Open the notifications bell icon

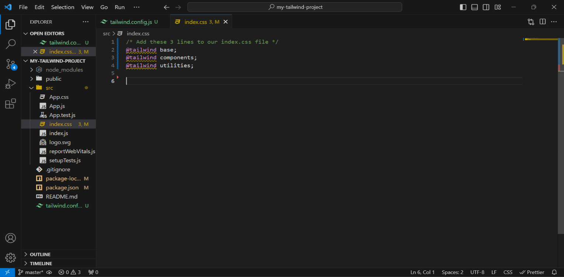click(554, 272)
